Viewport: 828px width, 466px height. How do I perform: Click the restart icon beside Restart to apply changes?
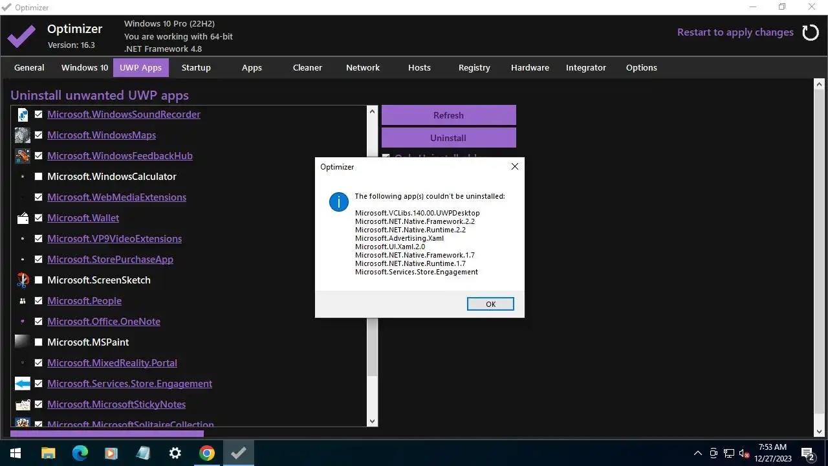tap(811, 32)
